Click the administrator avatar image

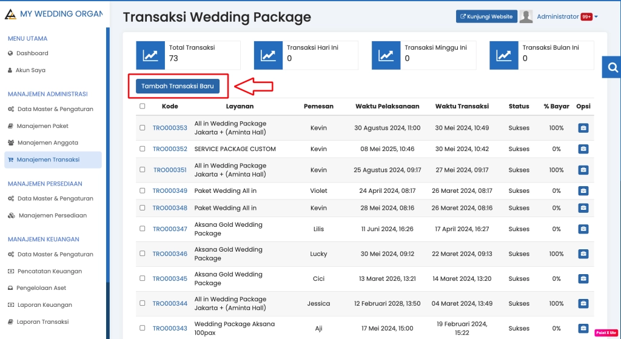point(526,17)
